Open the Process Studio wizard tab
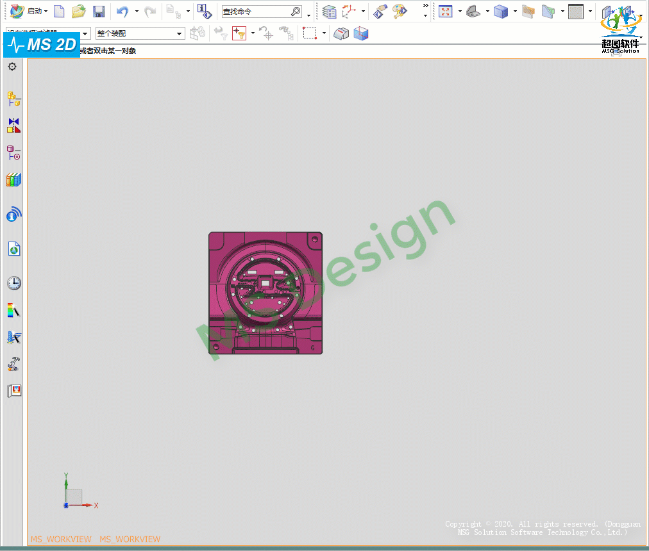Image resolution: width=649 pixels, height=551 pixels. (x=13, y=337)
